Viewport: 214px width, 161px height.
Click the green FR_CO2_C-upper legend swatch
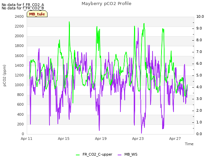(78, 155)
